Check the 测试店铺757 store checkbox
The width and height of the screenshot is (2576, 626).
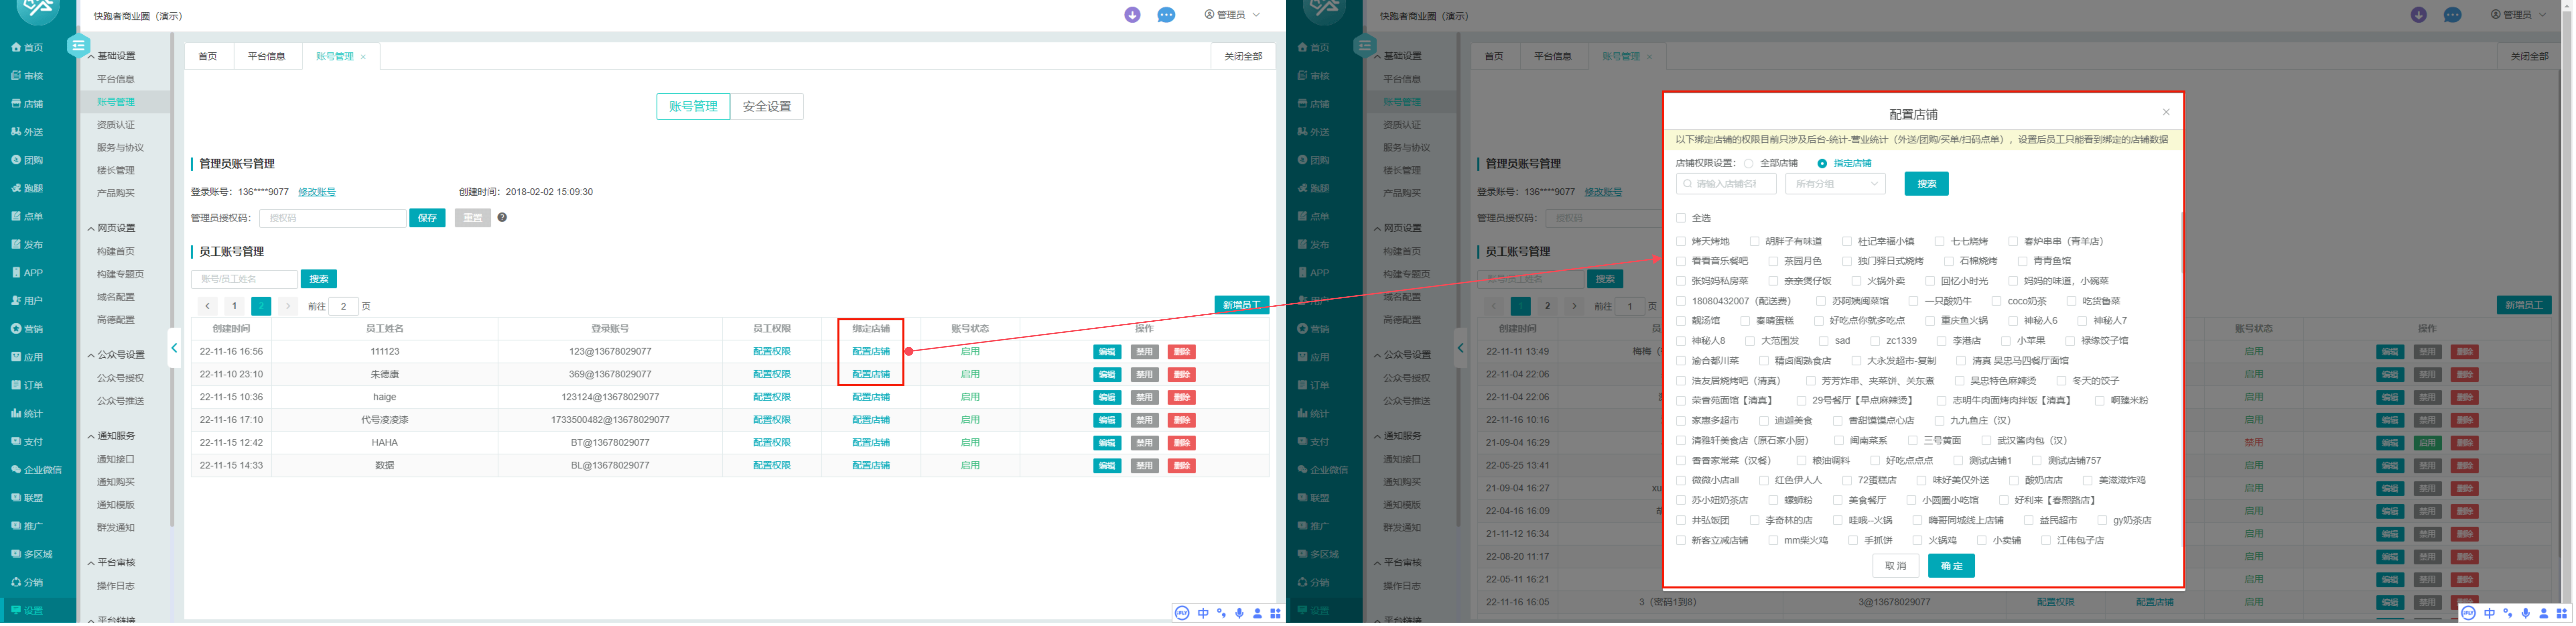point(2037,461)
